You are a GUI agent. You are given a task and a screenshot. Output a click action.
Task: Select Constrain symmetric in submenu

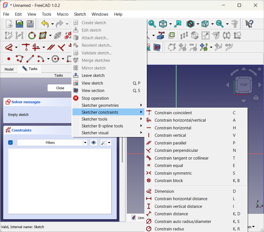pos(196,173)
